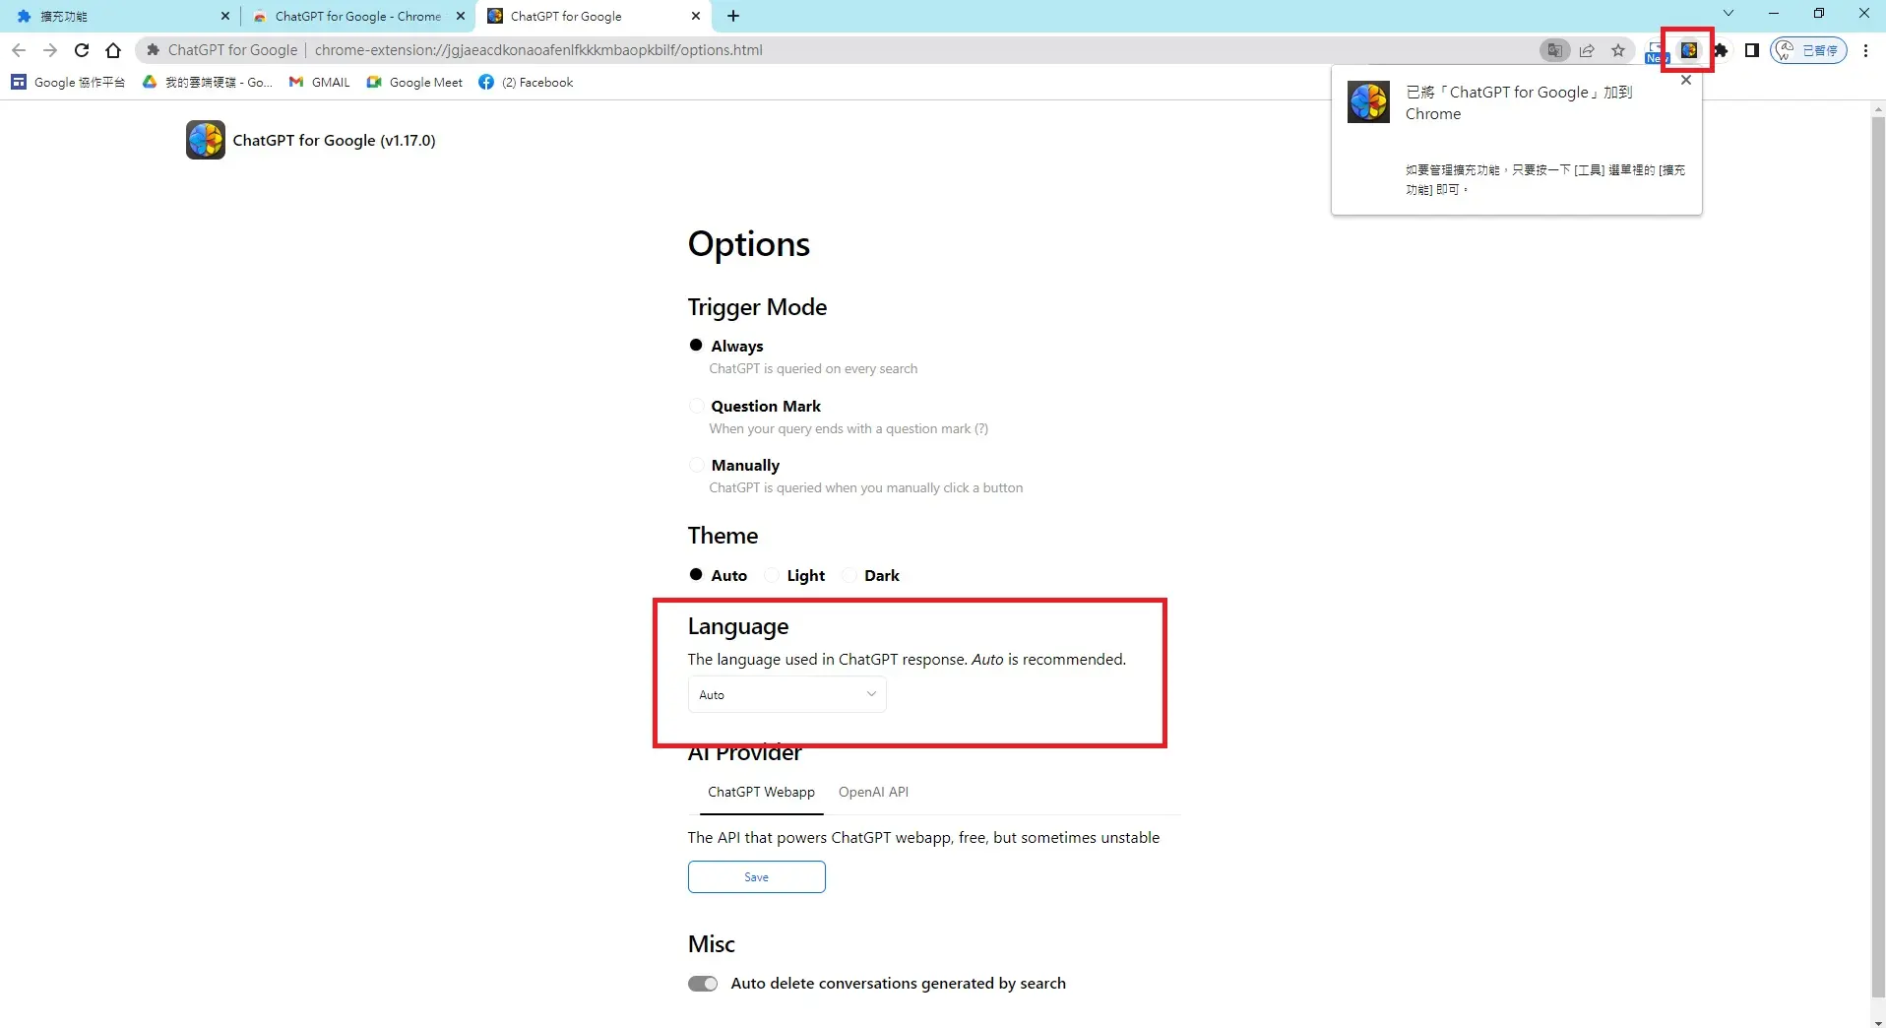The height and width of the screenshot is (1028, 1886).
Task: Open a new browser tab
Action: pos(733,16)
